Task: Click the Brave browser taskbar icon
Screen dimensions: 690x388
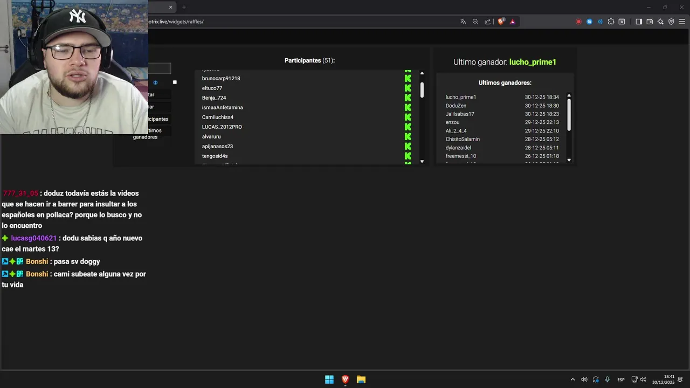Action: 346,379
